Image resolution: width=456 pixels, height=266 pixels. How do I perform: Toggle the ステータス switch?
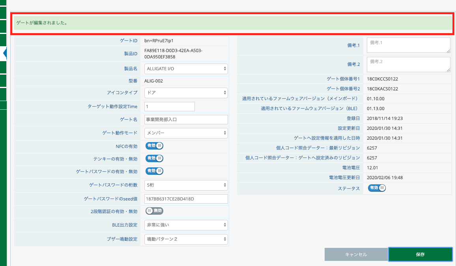point(377,188)
